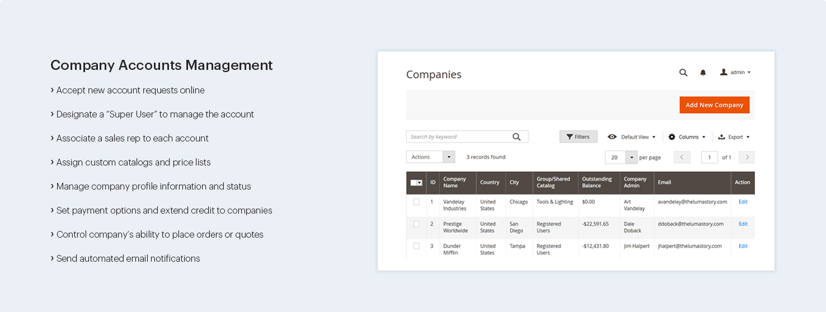Open the 20 per page dropdown

pos(632,158)
